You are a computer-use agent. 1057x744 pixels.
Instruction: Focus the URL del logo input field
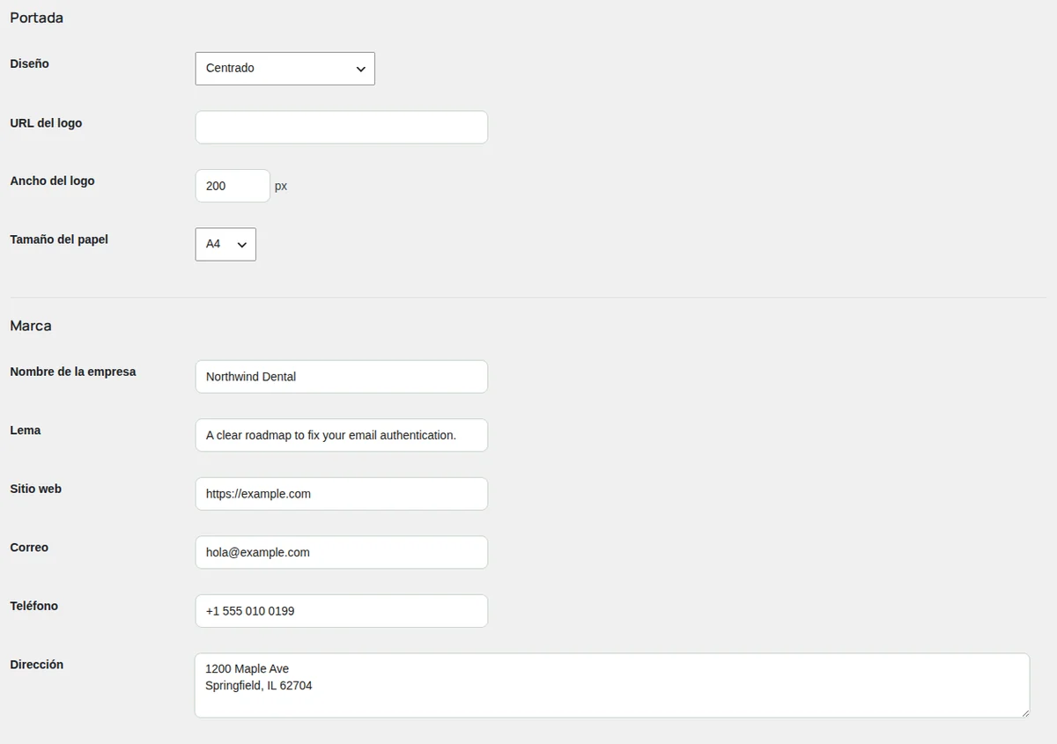341,128
